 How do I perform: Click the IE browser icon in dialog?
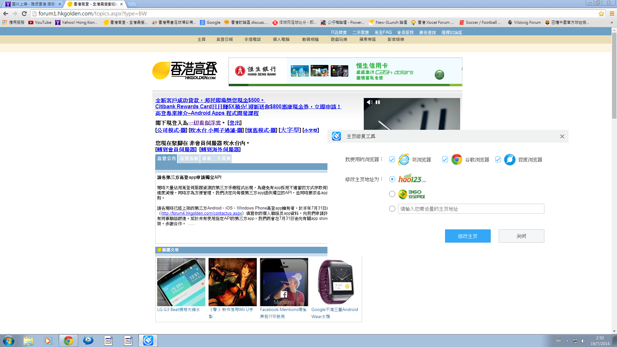click(x=404, y=159)
